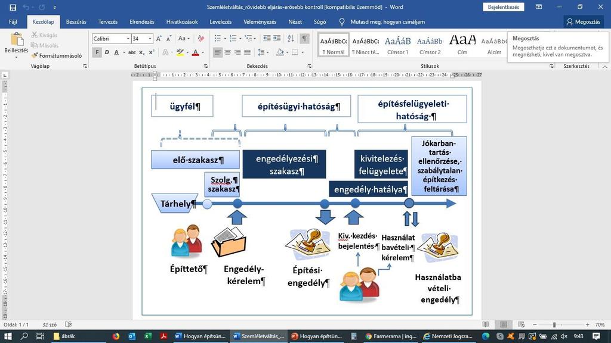The image size is (611, 343).
Task: Apply the Címsor 2 style
Action: coord(430,45)
